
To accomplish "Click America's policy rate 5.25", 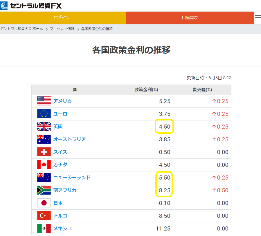I will point(165,101).
